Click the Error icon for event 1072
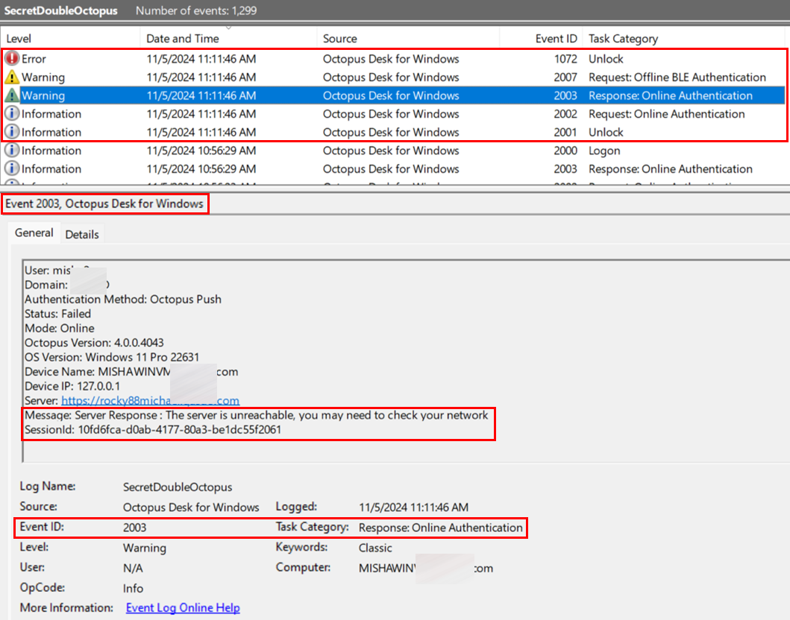Viewport: 790px width, 620px height. (x=12, y=59)
